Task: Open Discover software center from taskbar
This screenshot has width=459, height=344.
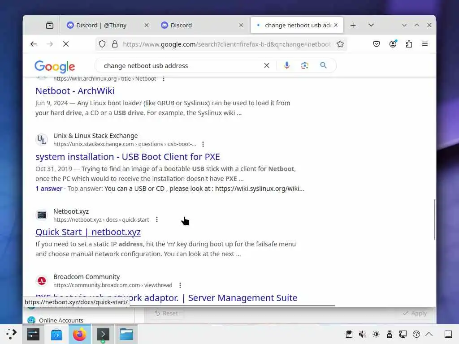Action: click(56, 334)
